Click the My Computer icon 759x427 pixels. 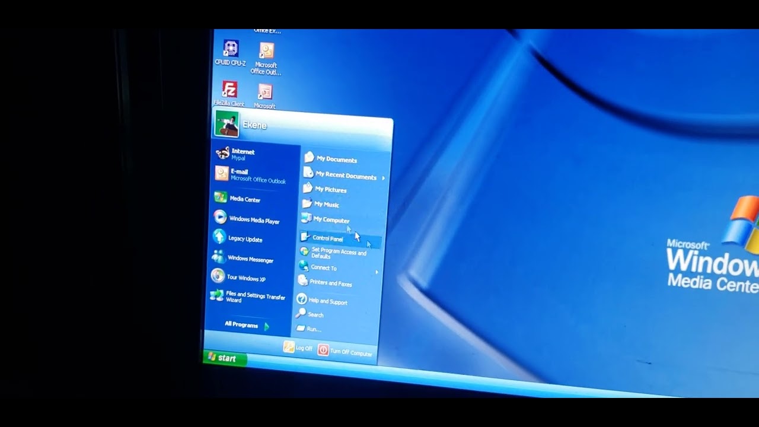point(306,218)
